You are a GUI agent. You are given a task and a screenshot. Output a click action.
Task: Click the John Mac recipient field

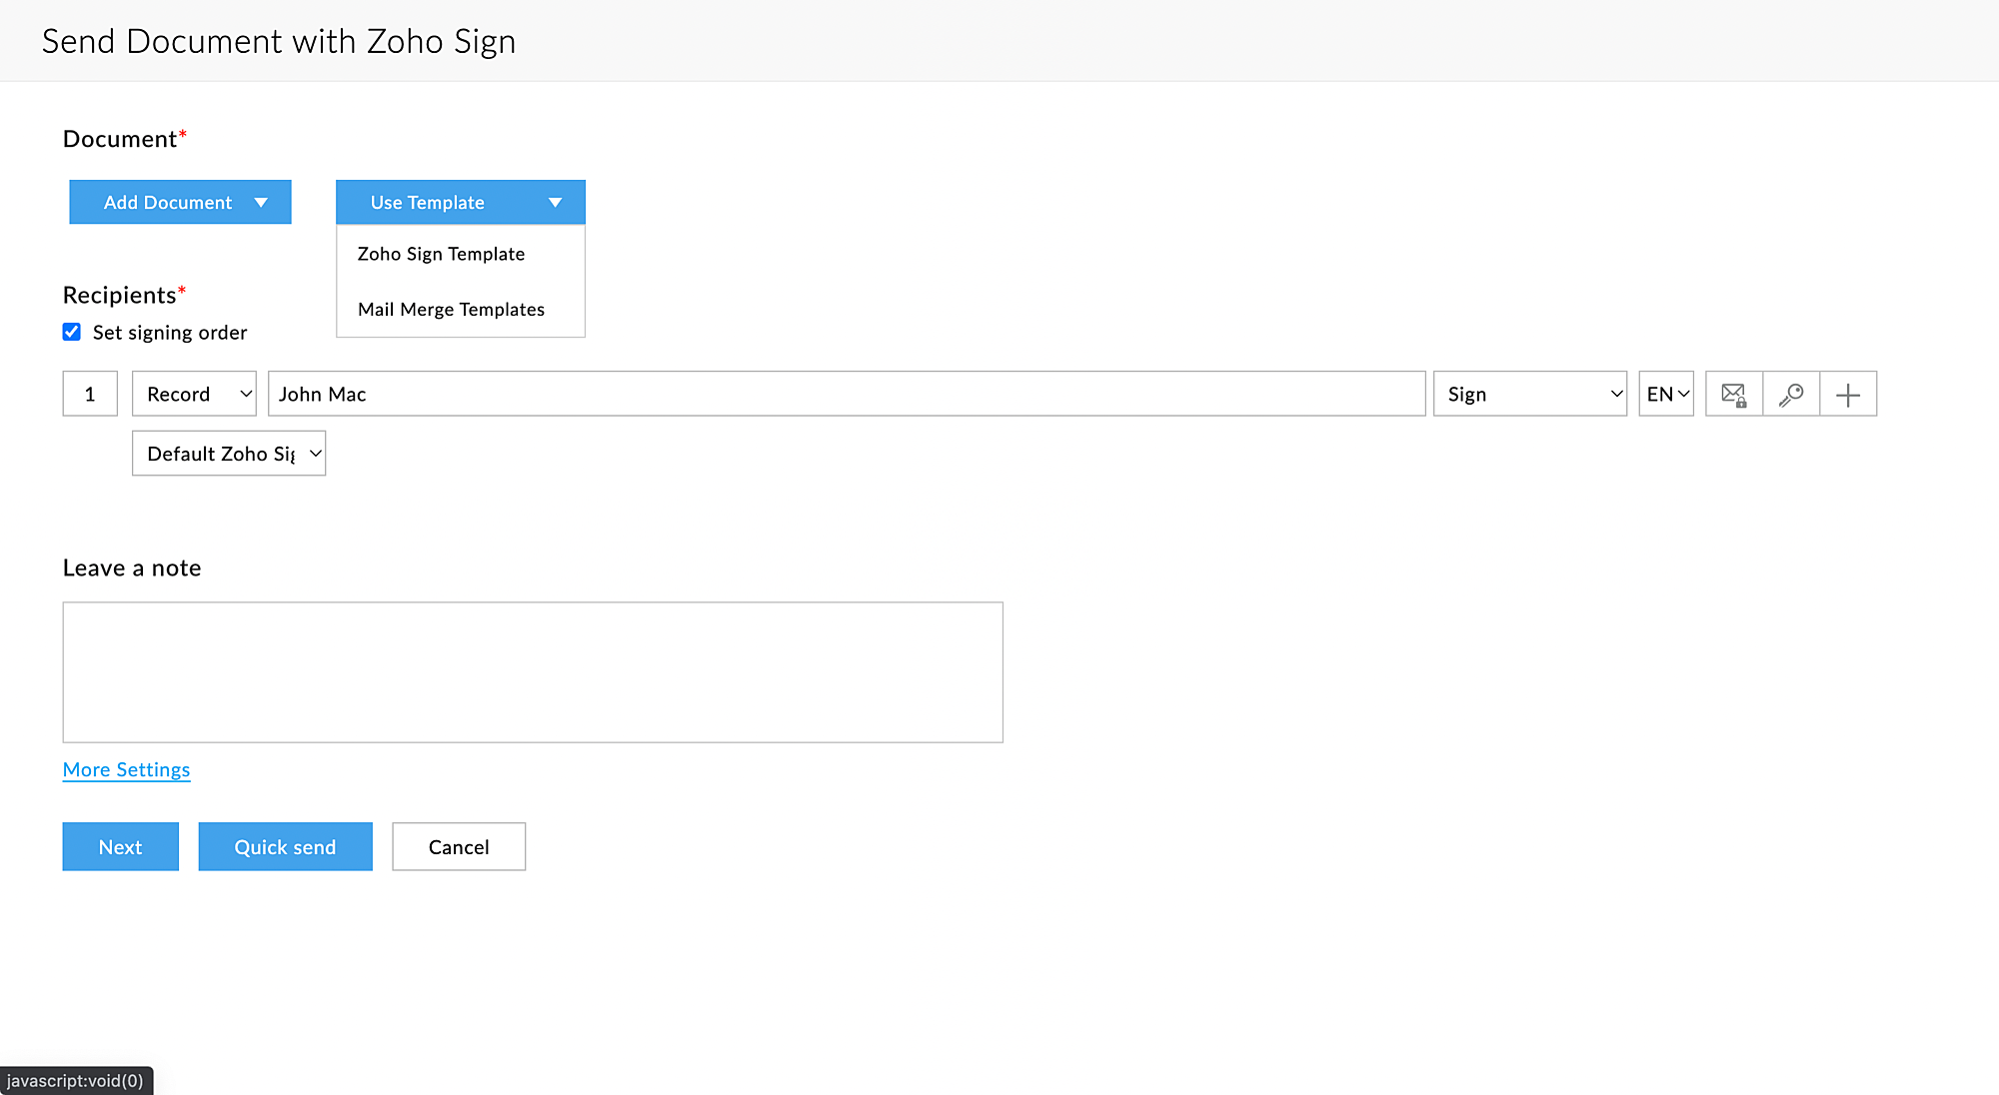tap(846, 395)
